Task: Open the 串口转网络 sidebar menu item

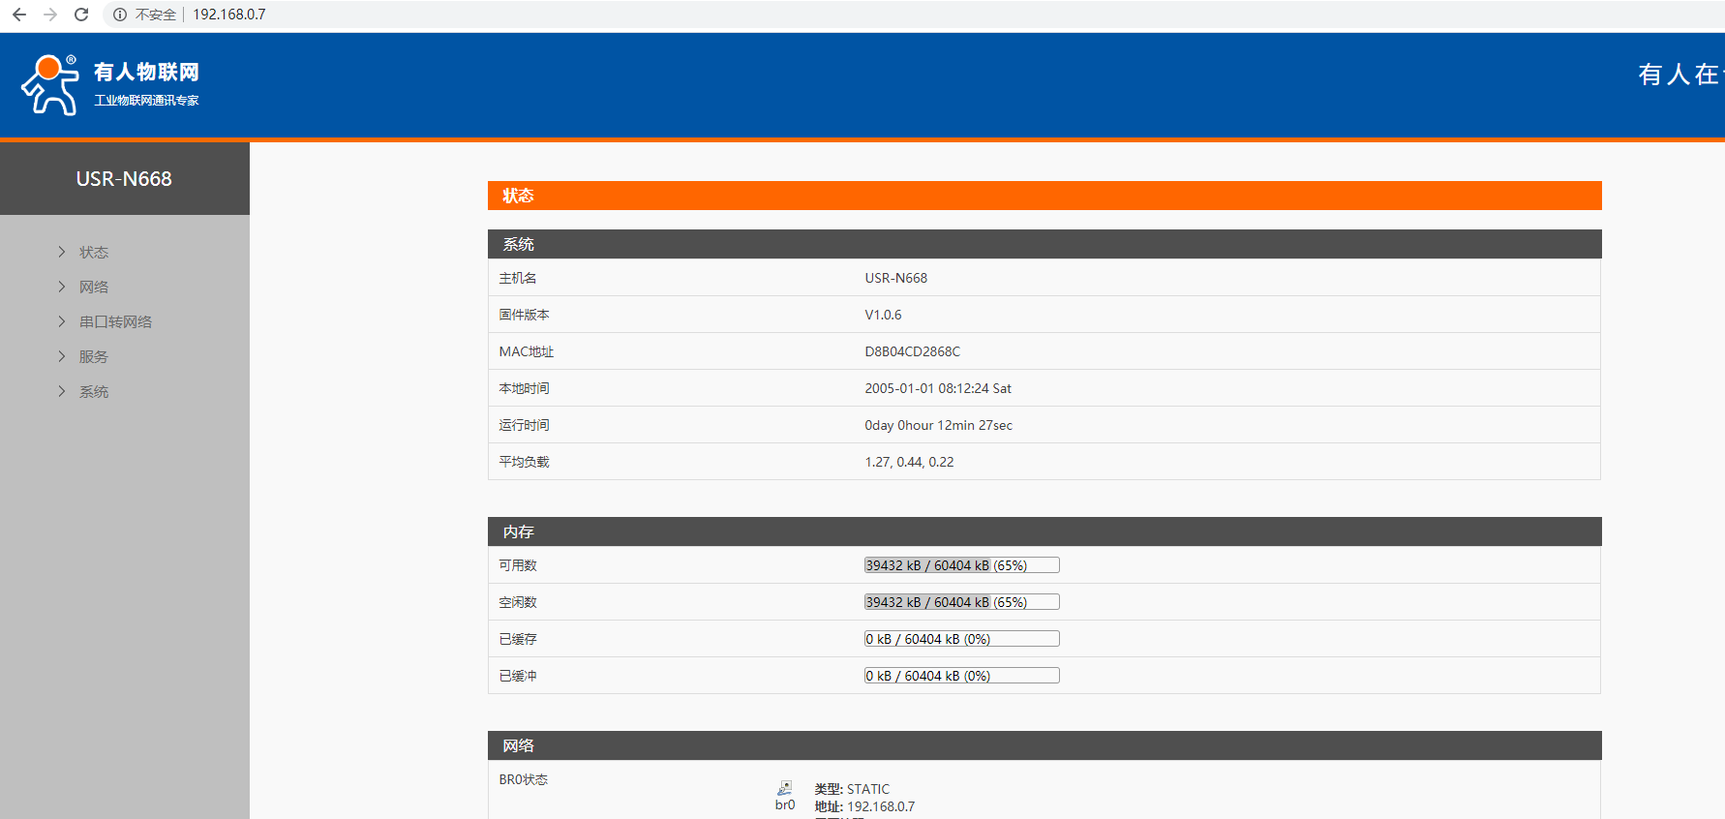Action: [115, 321]
